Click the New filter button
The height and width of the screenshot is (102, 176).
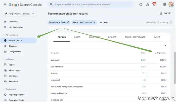[104, 22]
